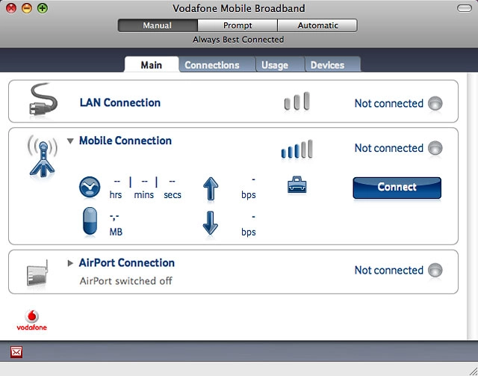The image size is (478, 376).
Task: Select Automatic connection mode
Action: coord(317,25)
